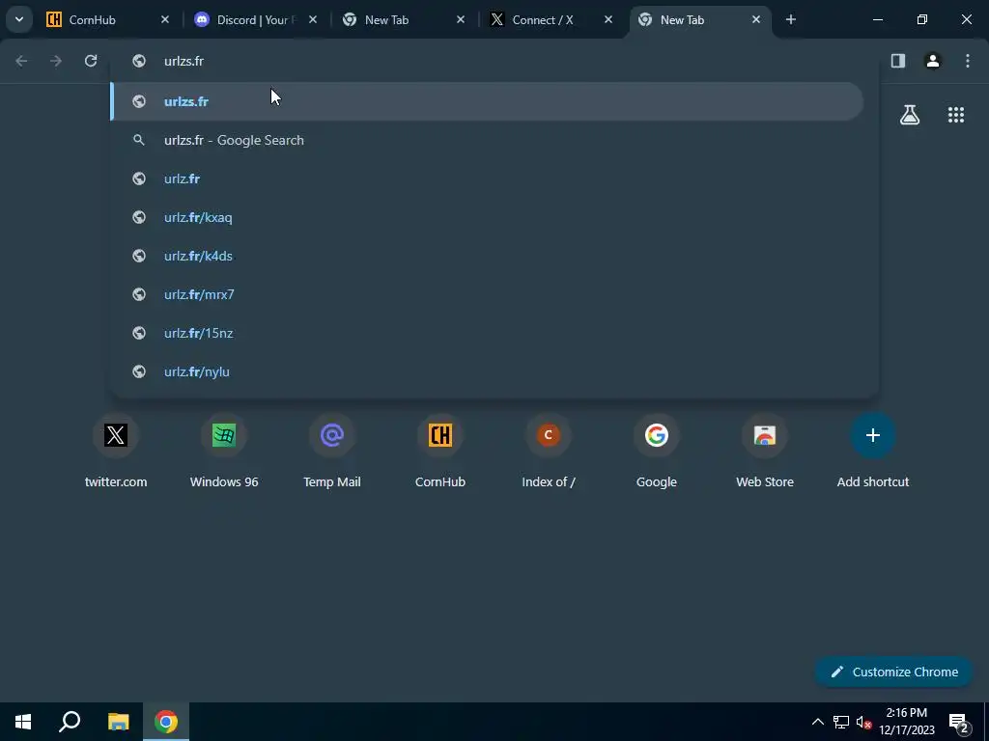
Task: Click the browser back arrow
Action: (x=21, y=61)
